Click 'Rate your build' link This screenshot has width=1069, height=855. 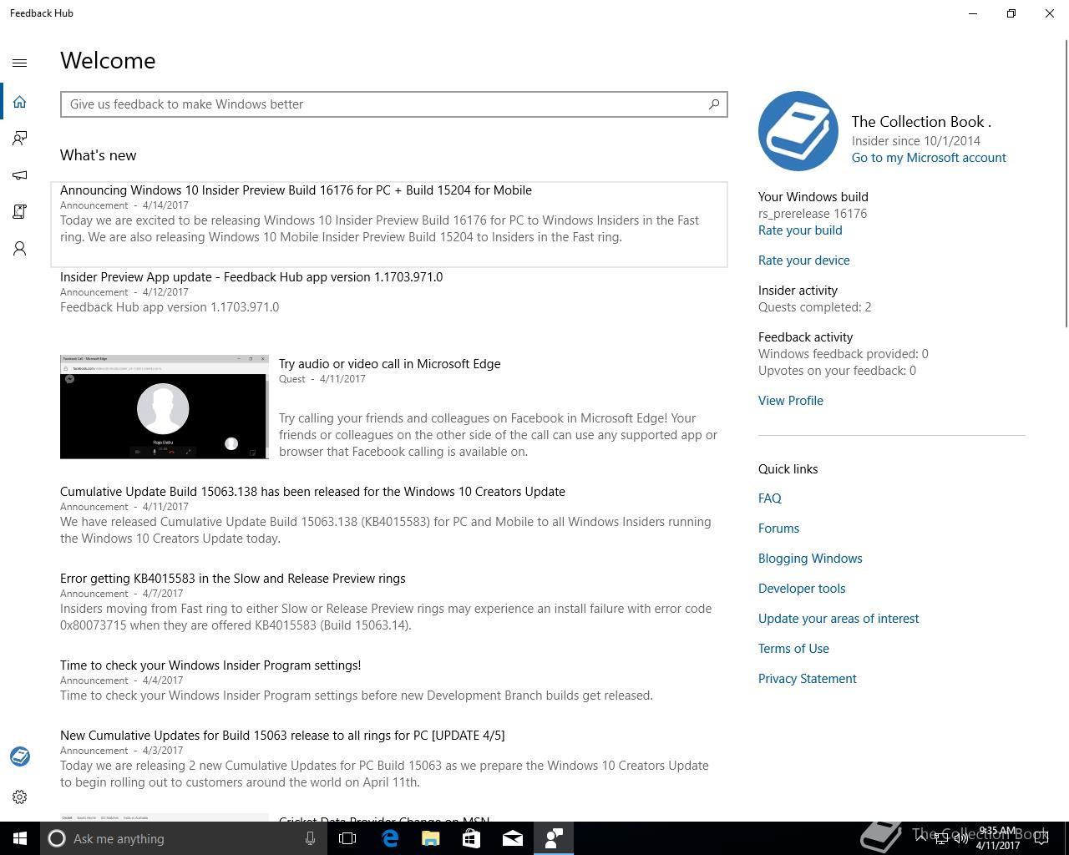(800, 230)
